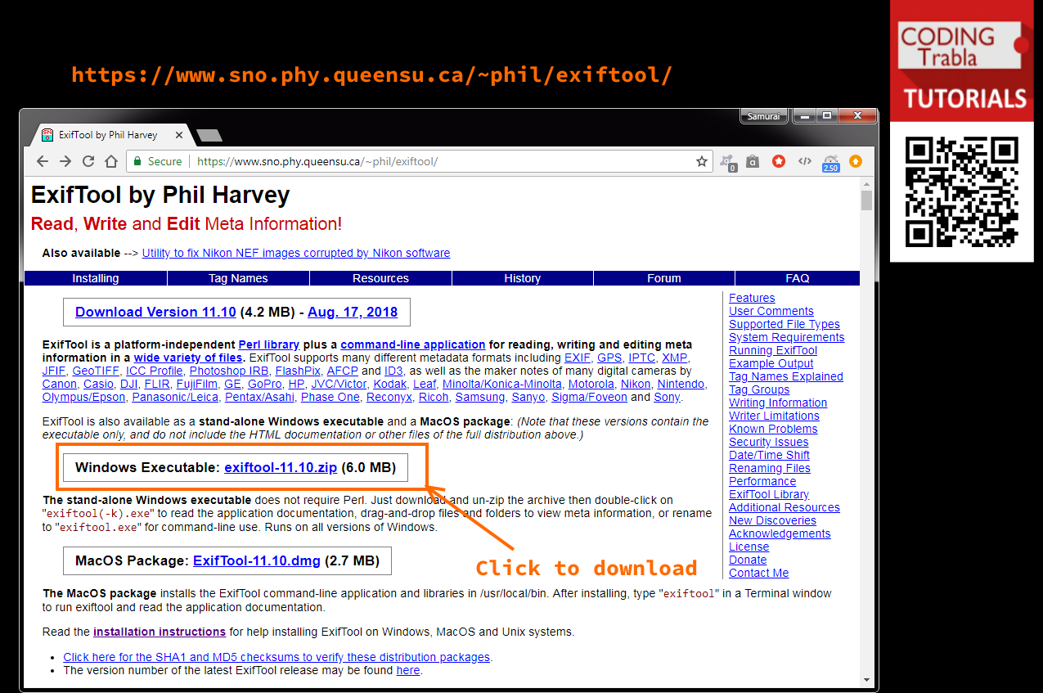The width and height of the screenshot is (1043, 693).
Task: Click the 'here' latest version link
Action: tap(408, 670)
